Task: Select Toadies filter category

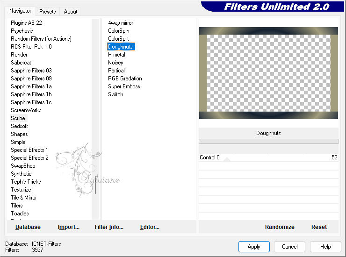Action: point(20,214)
